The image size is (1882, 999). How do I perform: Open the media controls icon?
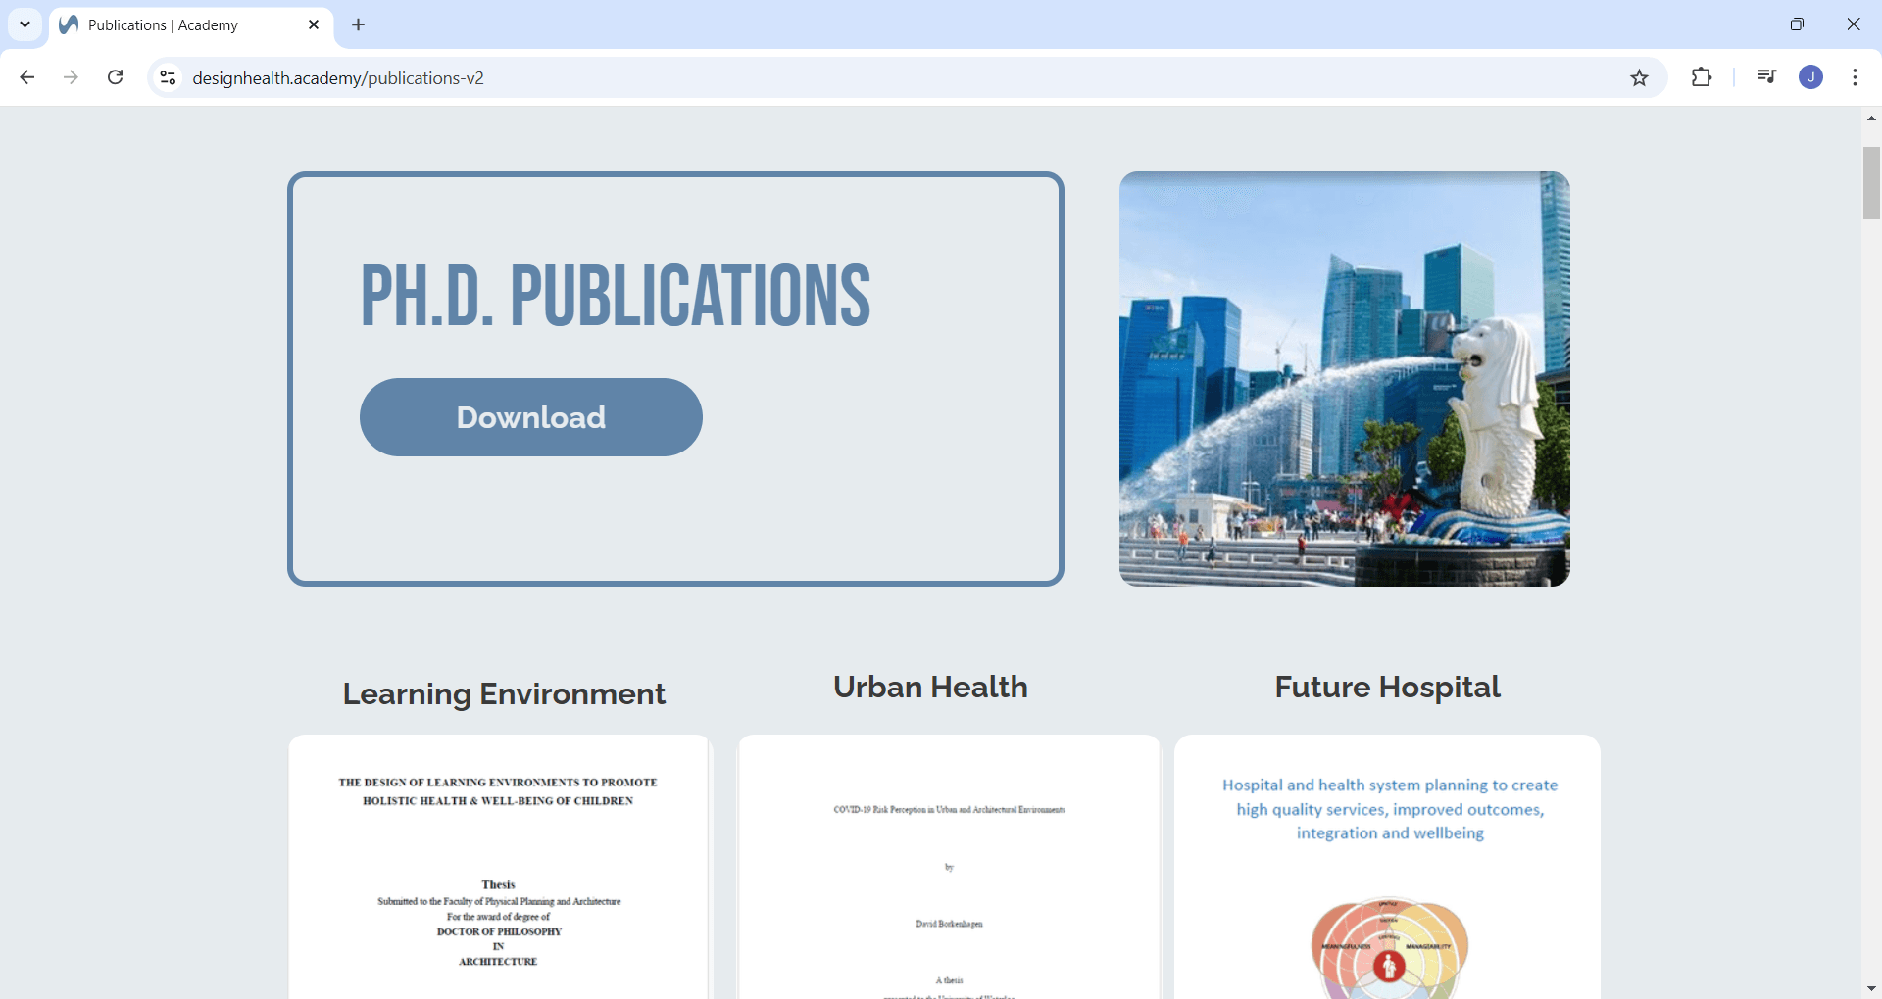point(1766,77)
